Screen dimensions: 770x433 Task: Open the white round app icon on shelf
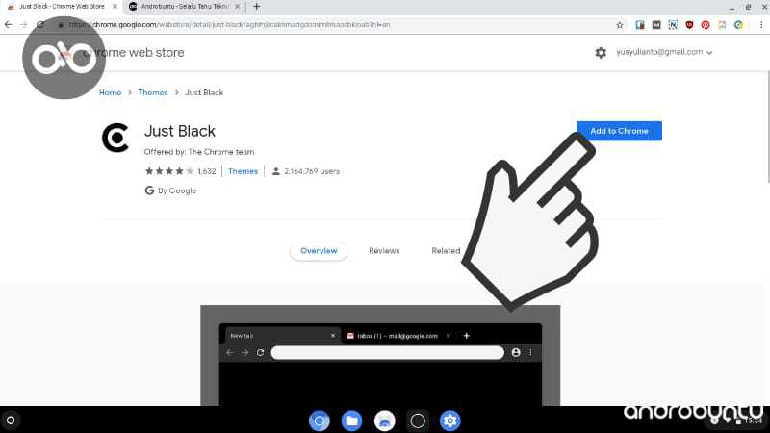384,420
